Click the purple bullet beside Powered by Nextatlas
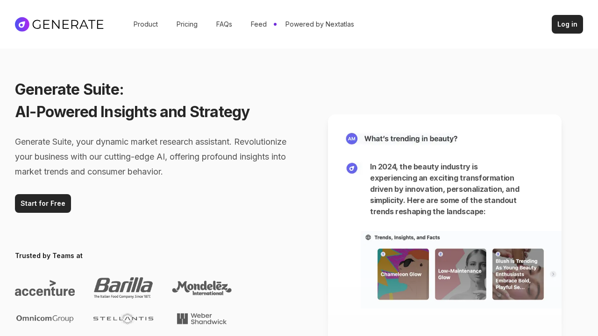The width and height of the screenshot is (598, 336). click(x=275, y=24)
